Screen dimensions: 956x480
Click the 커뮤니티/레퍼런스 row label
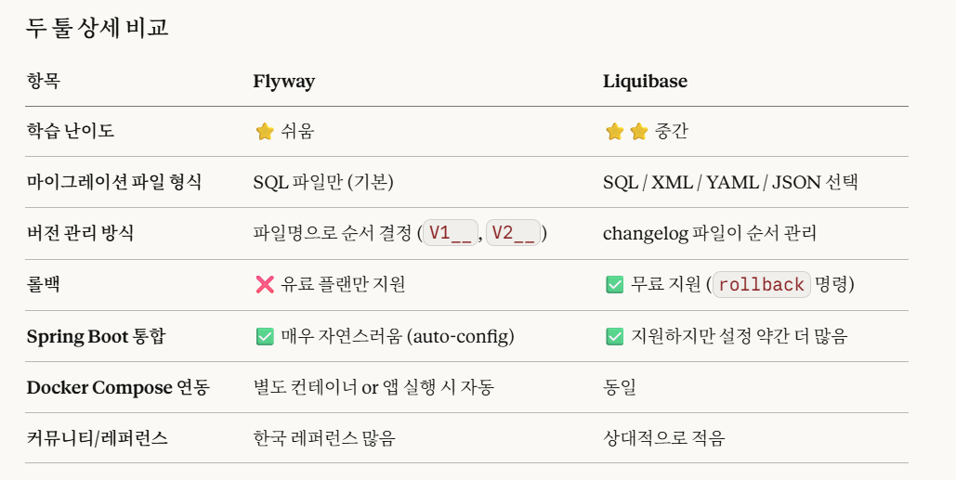(97, 438)
